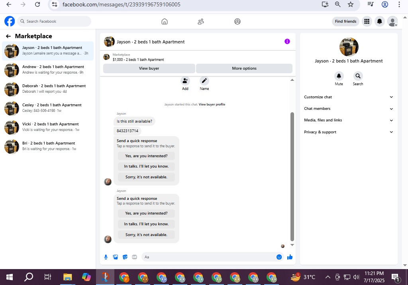Open Chrome three-dot menu
This screenshot has height=285, width=408.
[399, 4]
